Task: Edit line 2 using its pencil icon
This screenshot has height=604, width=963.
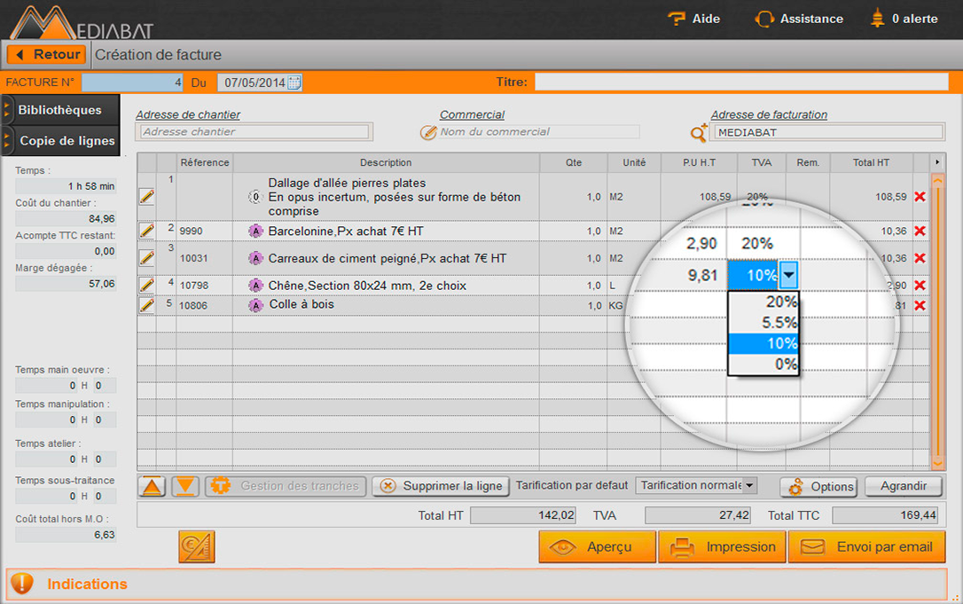Action: (x=146, y=230)
